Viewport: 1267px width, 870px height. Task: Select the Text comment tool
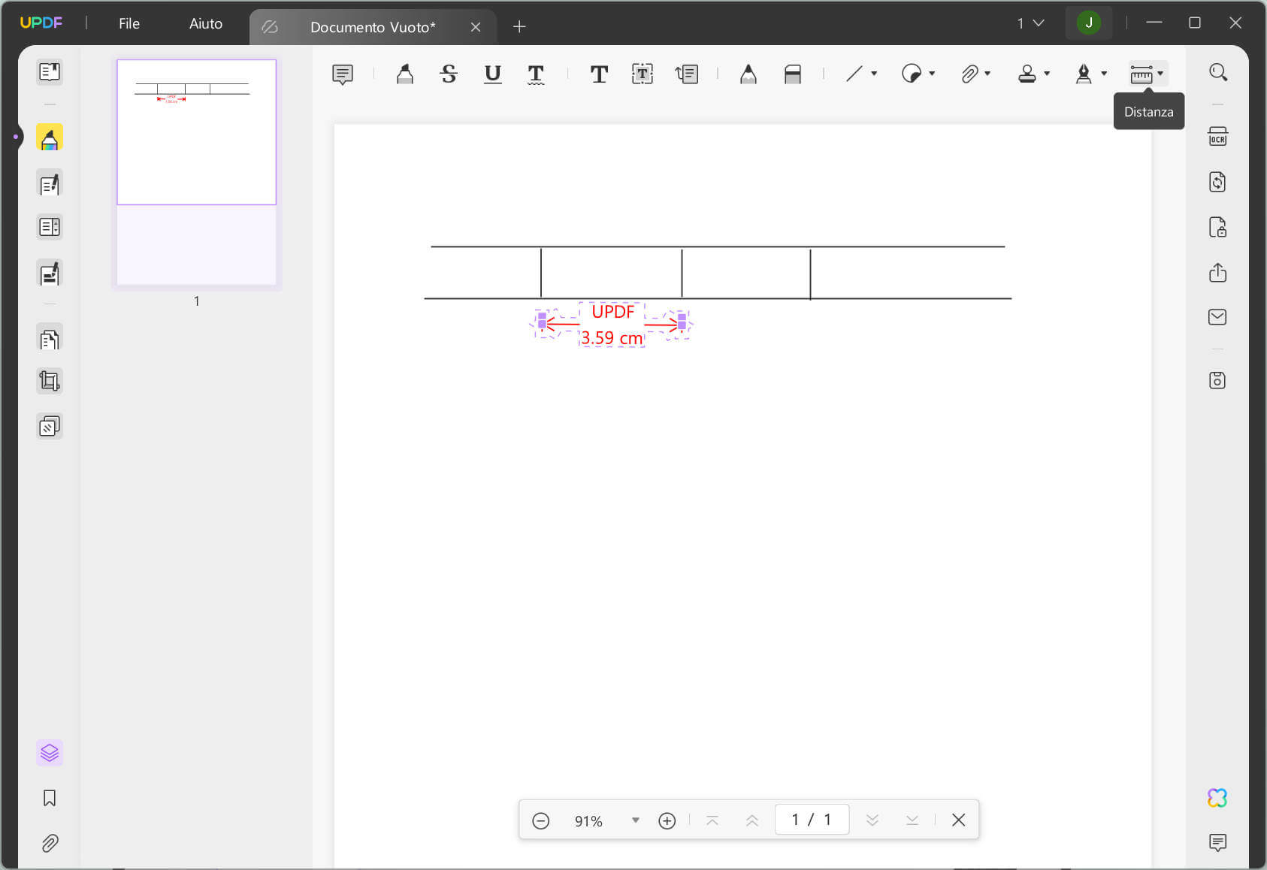tap(599, 74)
